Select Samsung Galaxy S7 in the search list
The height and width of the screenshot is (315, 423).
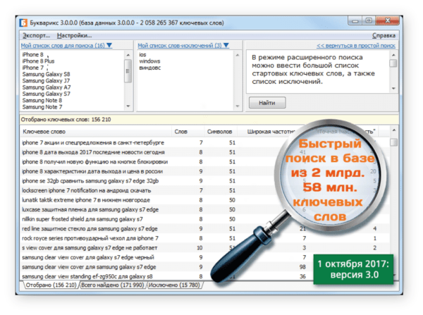click(x=46, y=94)
